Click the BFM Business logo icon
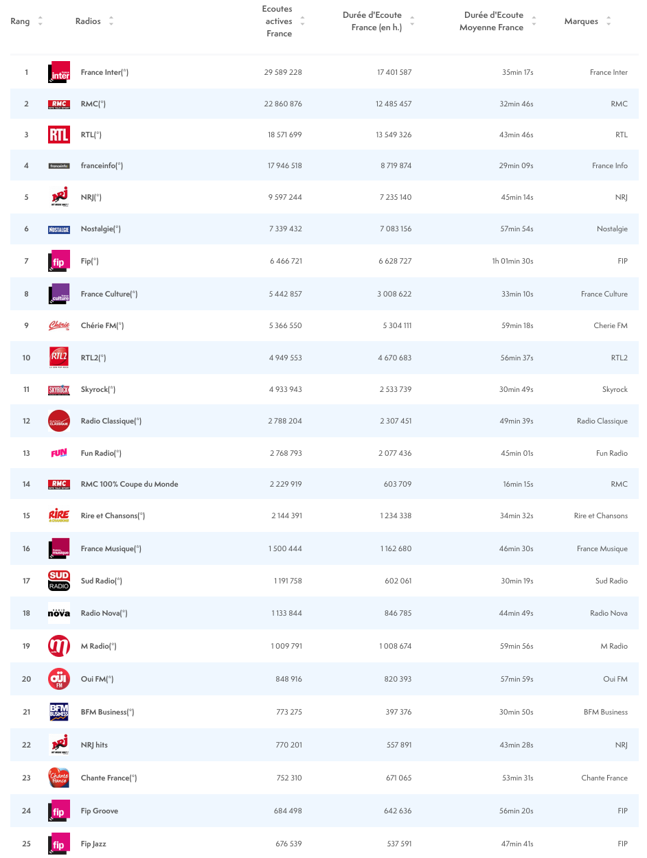 point(59,712)
